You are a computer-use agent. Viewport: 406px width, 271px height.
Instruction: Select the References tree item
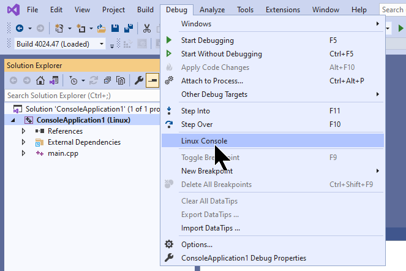tap(65, 131)
